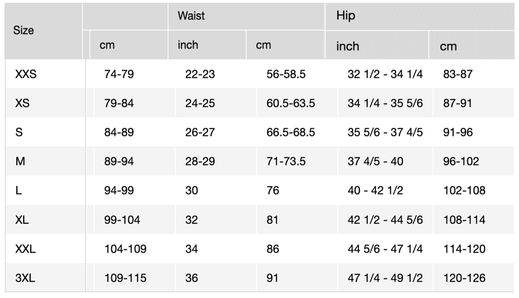The image size is (519, 298).
Task: Click the 3XL size row label
Action: pos(26,278)
